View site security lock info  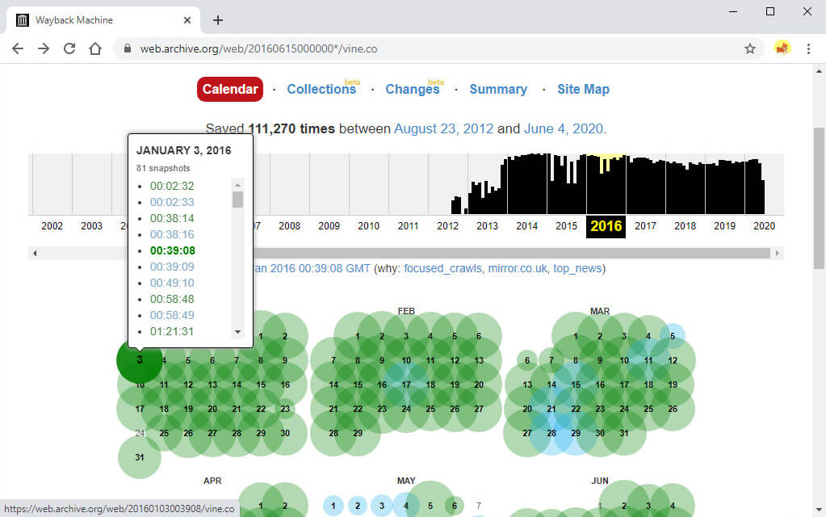128,48
